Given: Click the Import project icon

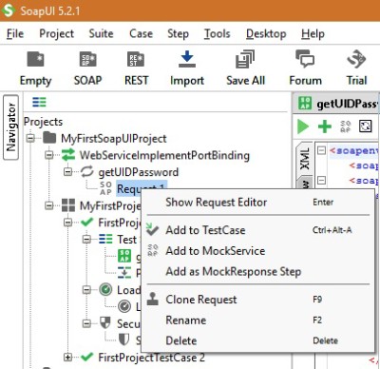Looking at the screenshot, I should pos(187,59).
